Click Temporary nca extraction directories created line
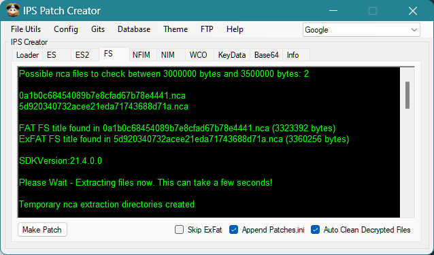 (107, 205)
